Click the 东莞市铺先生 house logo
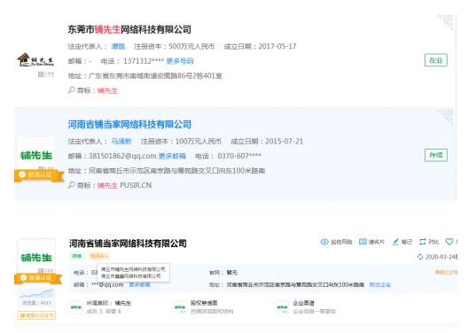The width and height of the screenshot is (469, 333). 35,59
